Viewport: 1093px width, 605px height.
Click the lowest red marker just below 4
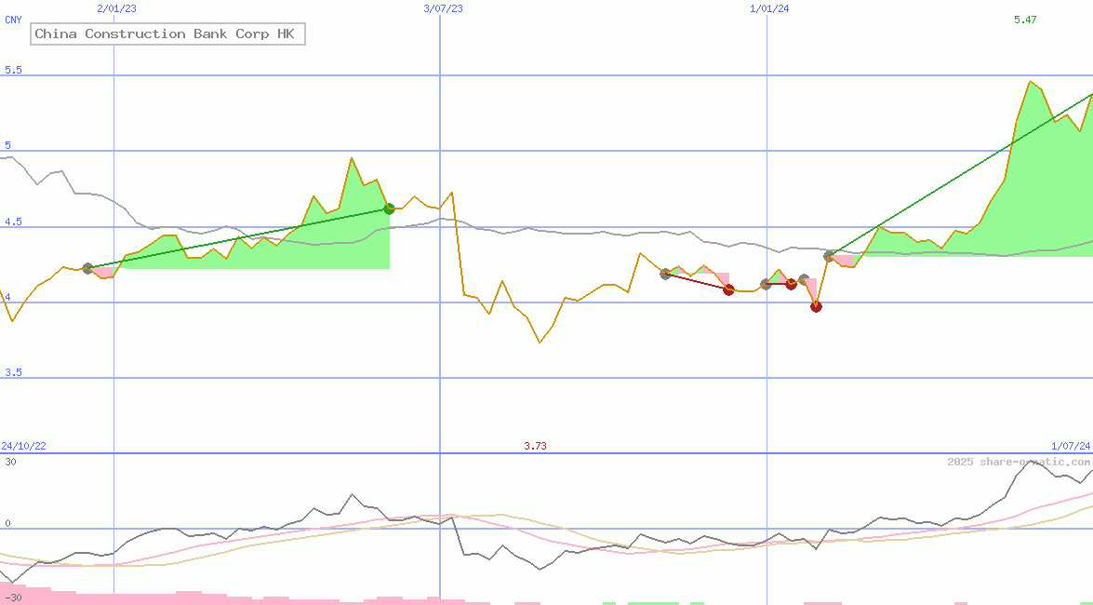[x=816, y=306]
